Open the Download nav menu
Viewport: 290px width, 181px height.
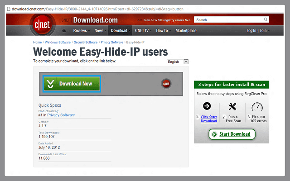pyautogui.click(x=120, y=30)
